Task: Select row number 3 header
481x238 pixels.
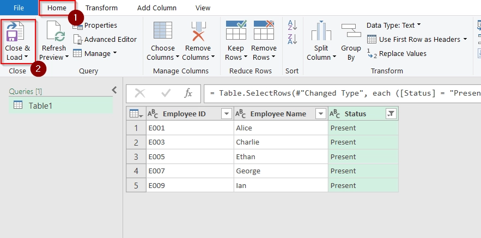Action: (x=136, y=156)
